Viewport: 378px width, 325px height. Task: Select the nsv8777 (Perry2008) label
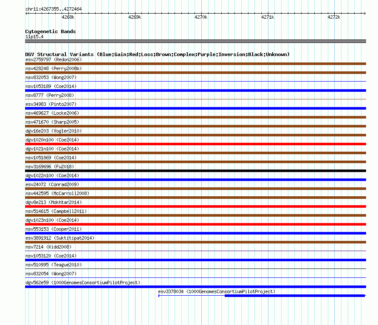click(50, 95)
